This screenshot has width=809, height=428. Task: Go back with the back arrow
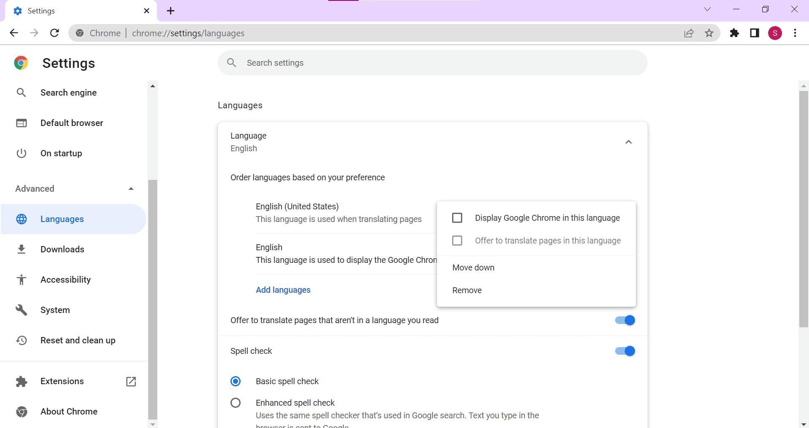point(14,33)
